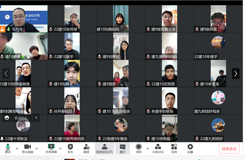Click Share Screen (共享屏幕) icon

[51, 148]
